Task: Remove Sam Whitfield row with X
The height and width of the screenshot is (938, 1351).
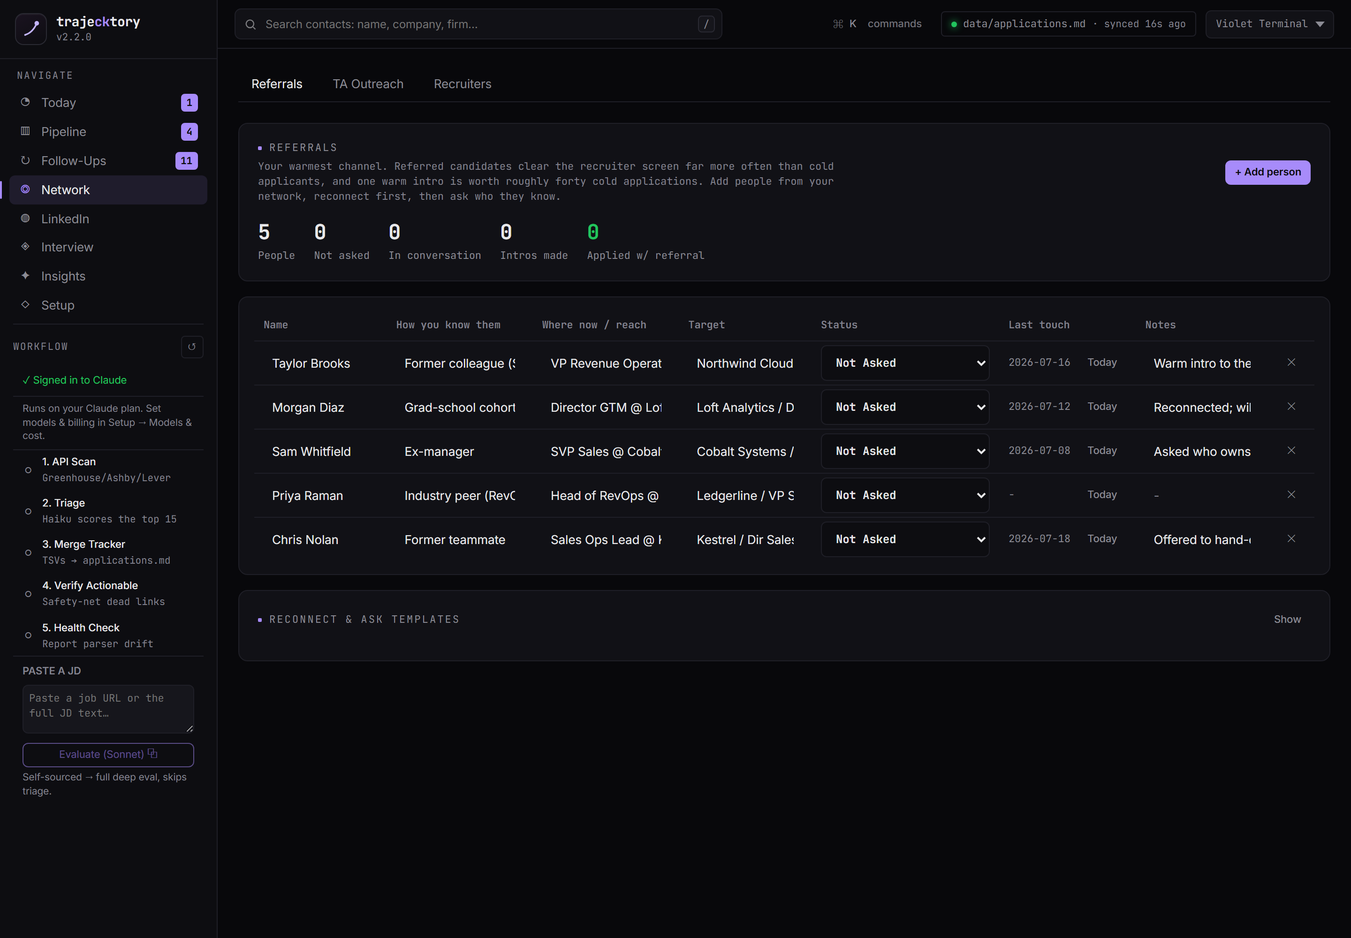Action: (1291, 450)
